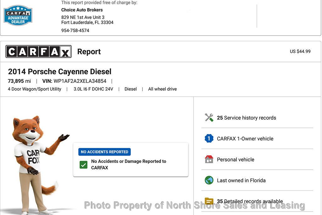Click the house Personal vehicle icon
322x215 pixels.
click(x=209, y=160)
